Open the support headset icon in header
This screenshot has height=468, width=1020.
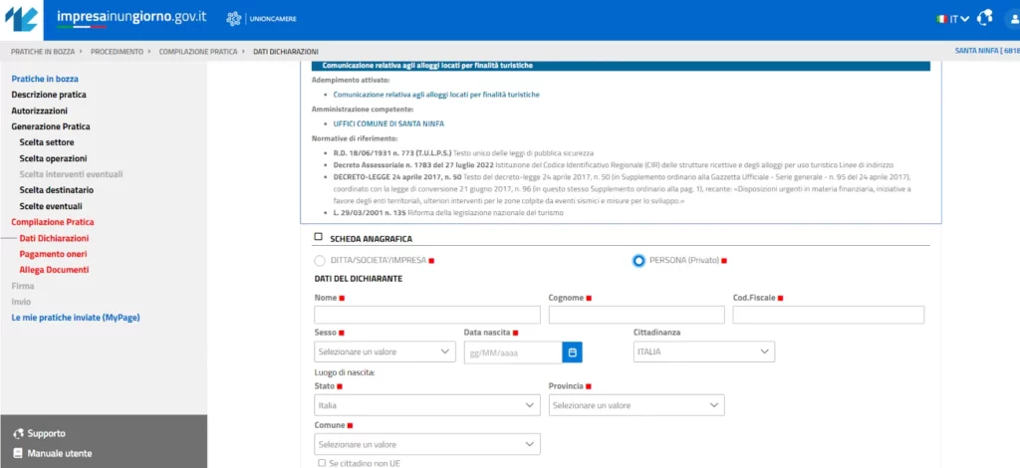985,18
